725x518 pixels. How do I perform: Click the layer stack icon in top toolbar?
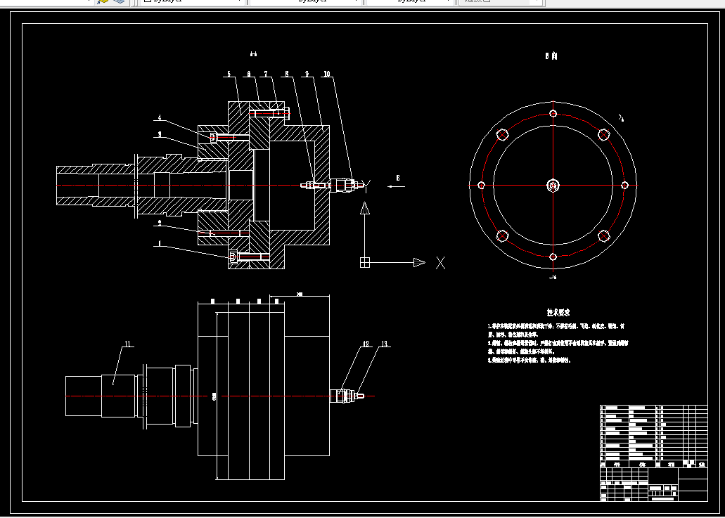120,1
